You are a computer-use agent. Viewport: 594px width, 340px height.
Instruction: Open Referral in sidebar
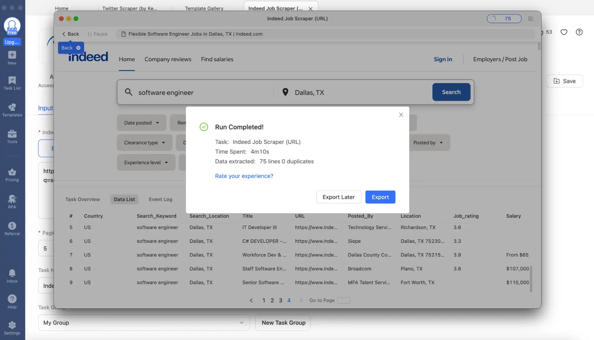(12, 229)
